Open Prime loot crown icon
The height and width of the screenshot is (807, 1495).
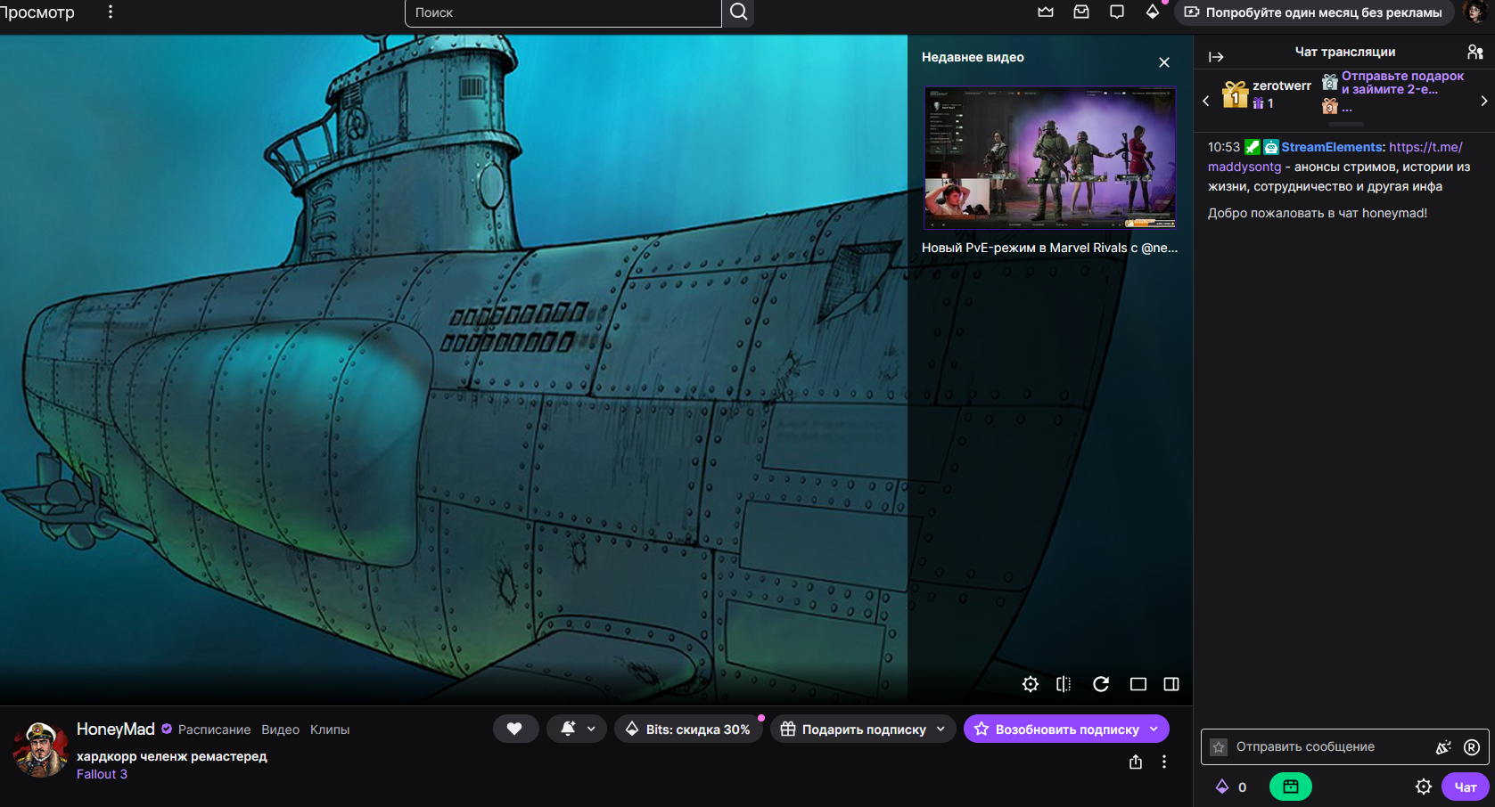point(1046,12)
